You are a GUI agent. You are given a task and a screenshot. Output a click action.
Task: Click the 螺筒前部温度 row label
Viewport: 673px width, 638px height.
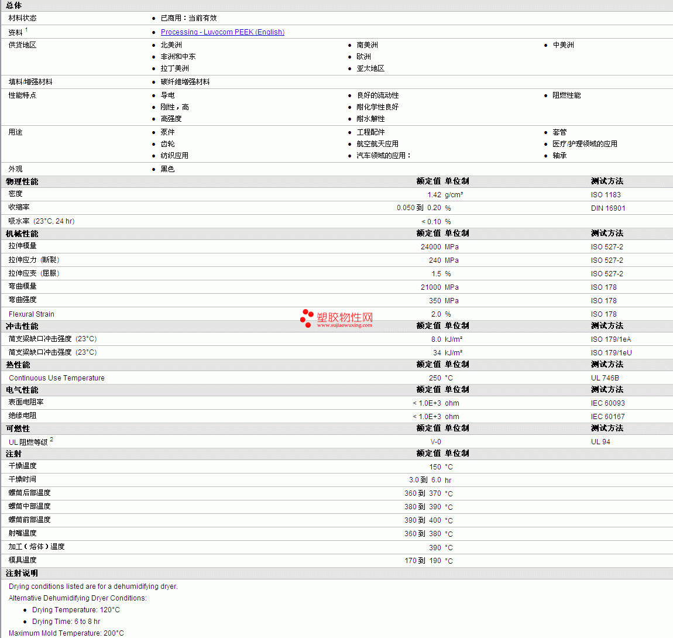[29, 520]
